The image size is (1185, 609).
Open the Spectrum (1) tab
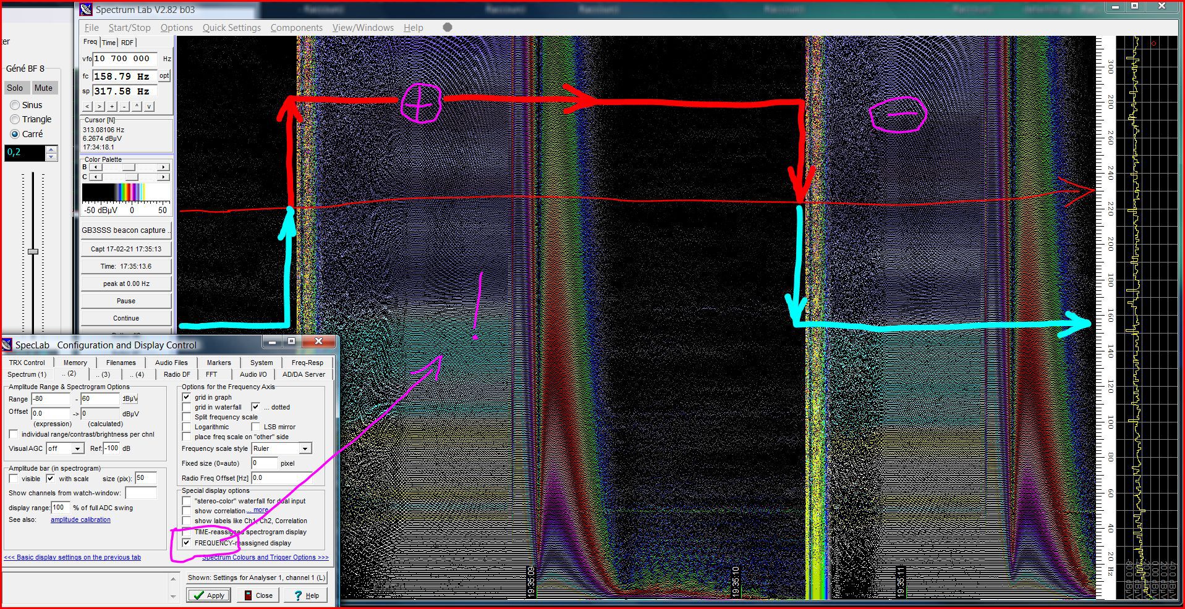coord(27,374)
